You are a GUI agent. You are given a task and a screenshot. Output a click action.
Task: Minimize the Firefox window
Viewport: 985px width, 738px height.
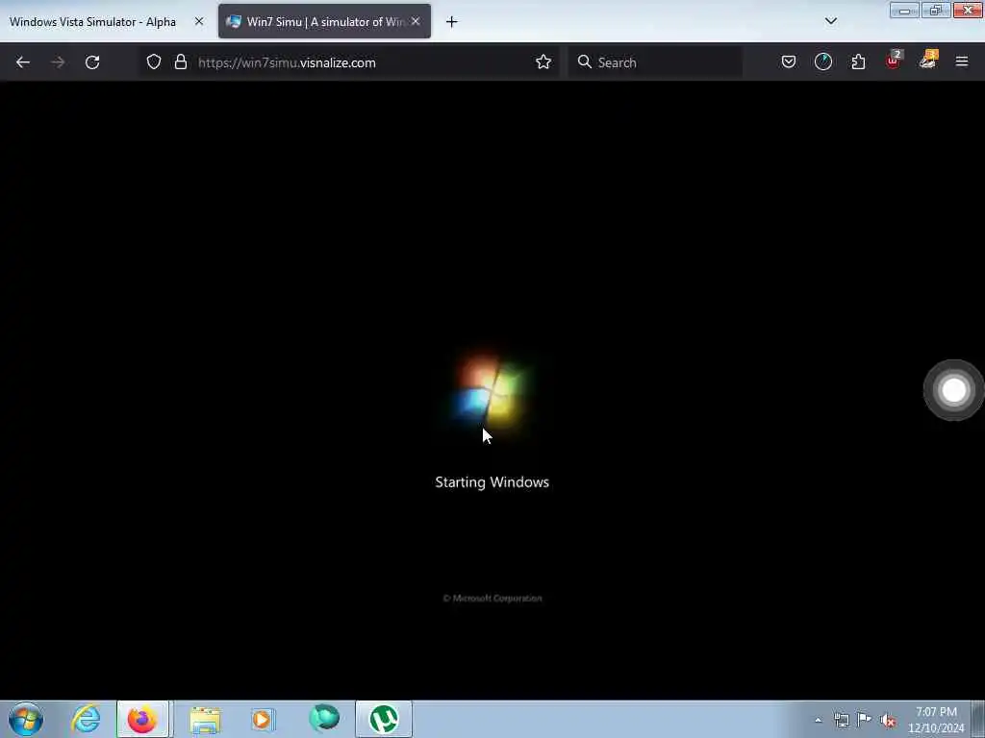click(904, 10)
